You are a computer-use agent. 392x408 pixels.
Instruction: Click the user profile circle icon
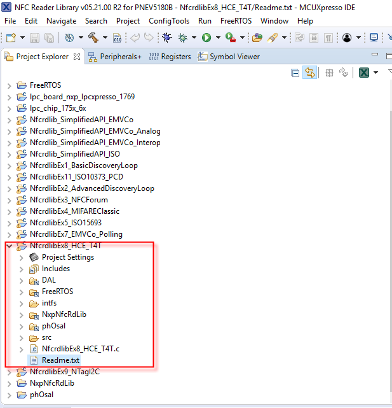tap(347, 38)
